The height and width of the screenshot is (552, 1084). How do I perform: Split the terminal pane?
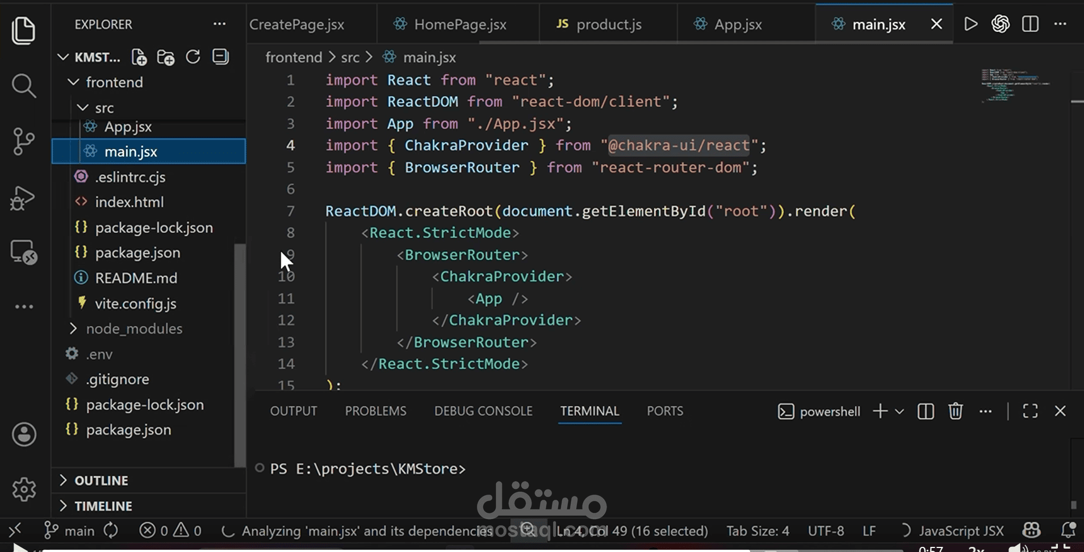(x=926, y=411)
